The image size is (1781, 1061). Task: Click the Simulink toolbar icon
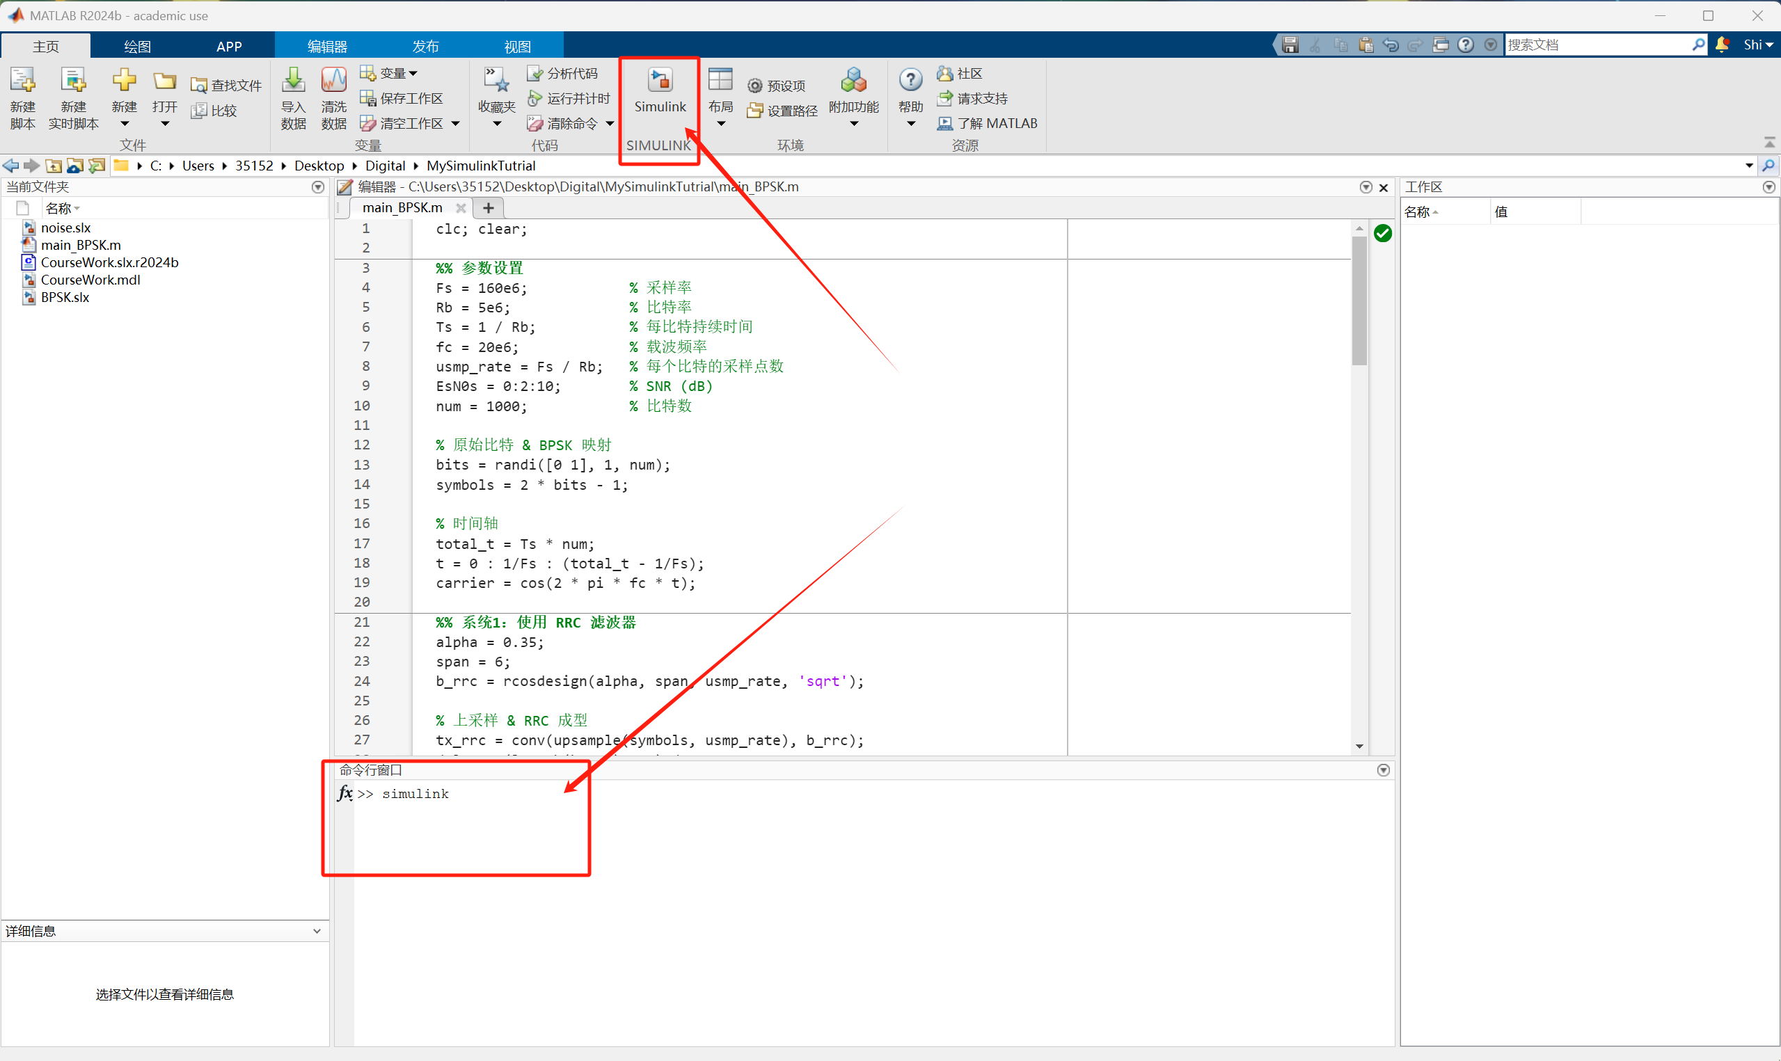point(659,81)
